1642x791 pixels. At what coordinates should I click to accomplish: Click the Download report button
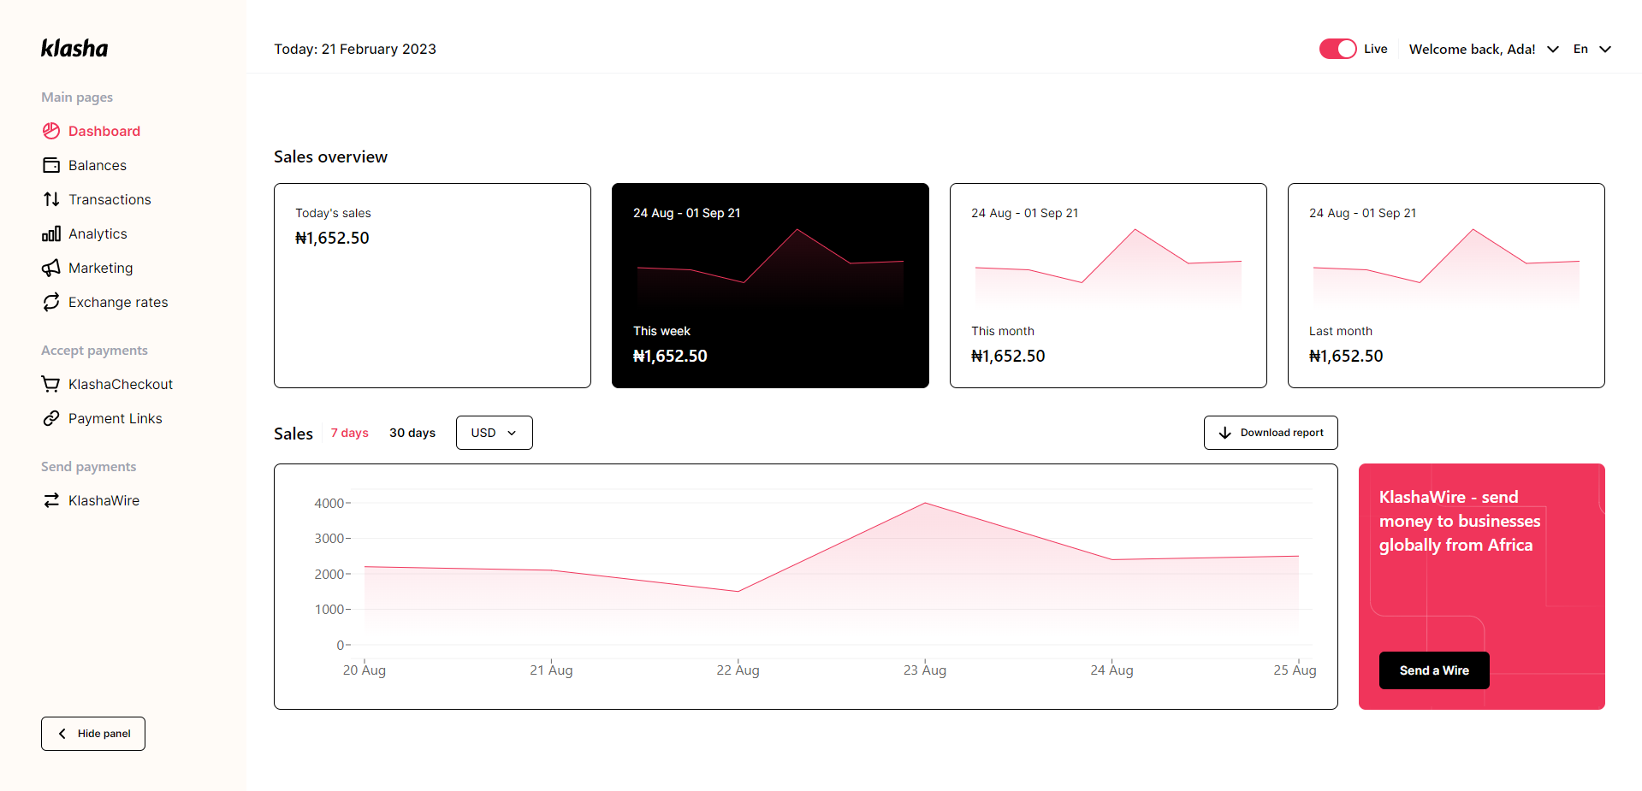pyautogui.click(x=1270, y=432)
